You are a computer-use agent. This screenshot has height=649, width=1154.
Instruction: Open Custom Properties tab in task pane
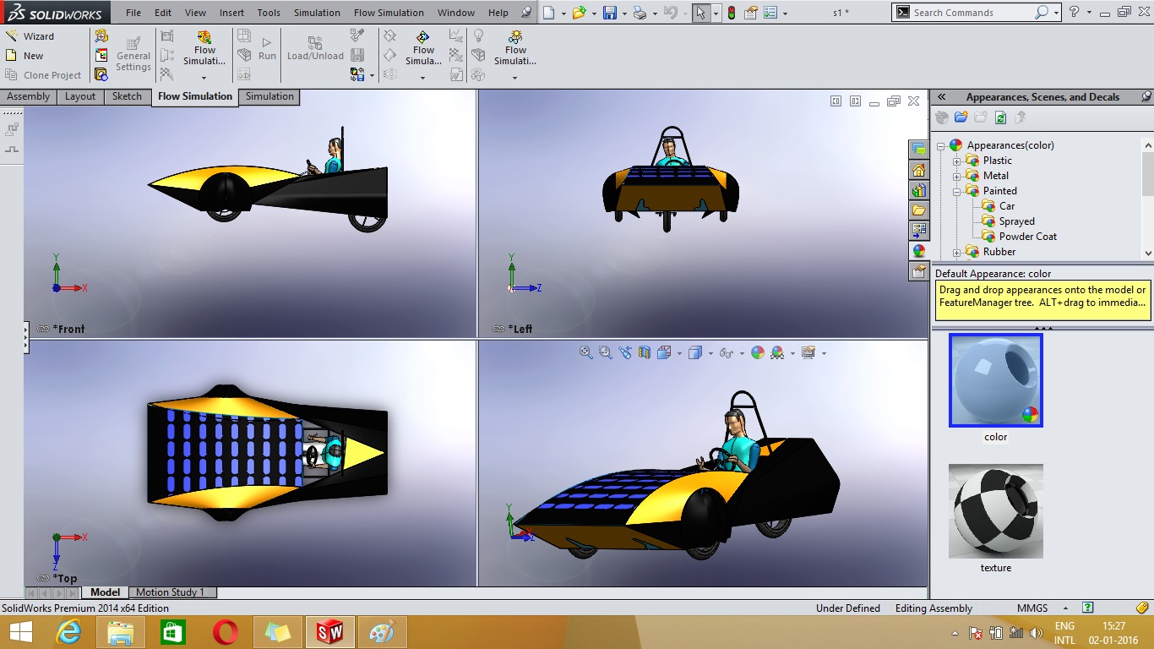click(918, 271)
